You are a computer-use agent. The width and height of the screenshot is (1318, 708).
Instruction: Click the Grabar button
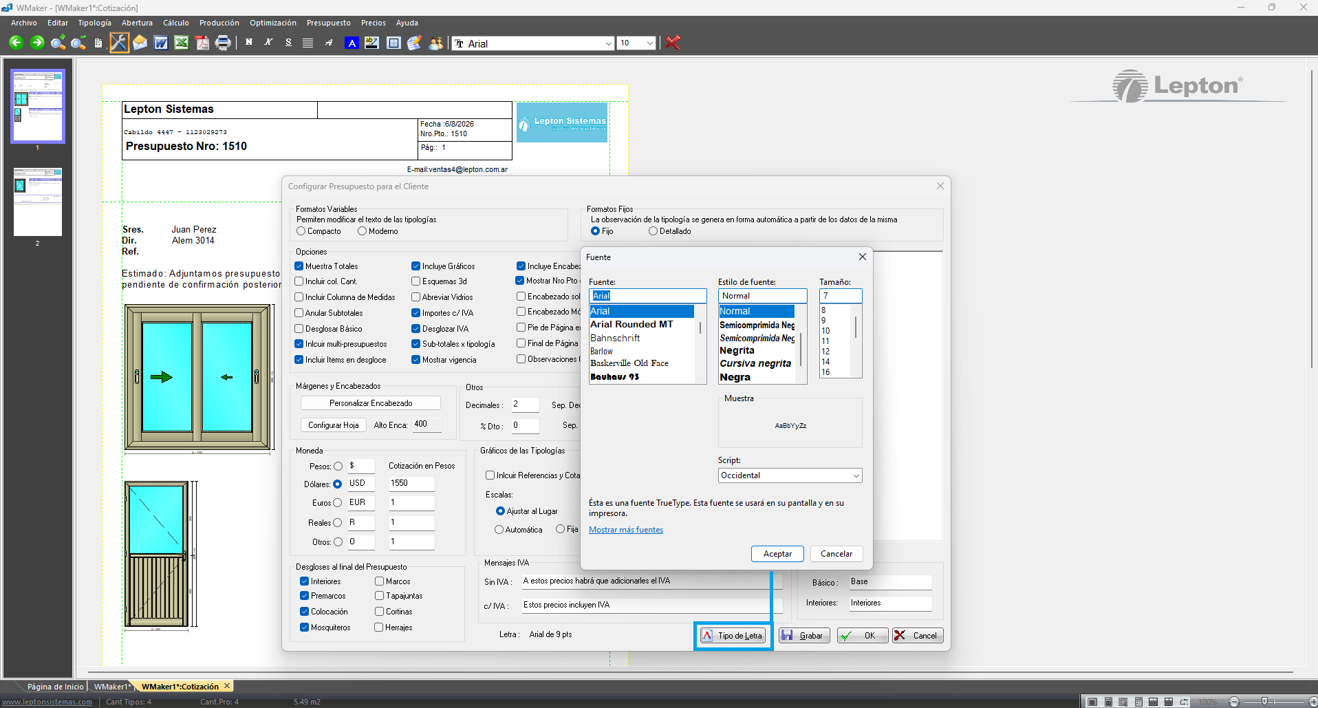click(804, 636)
